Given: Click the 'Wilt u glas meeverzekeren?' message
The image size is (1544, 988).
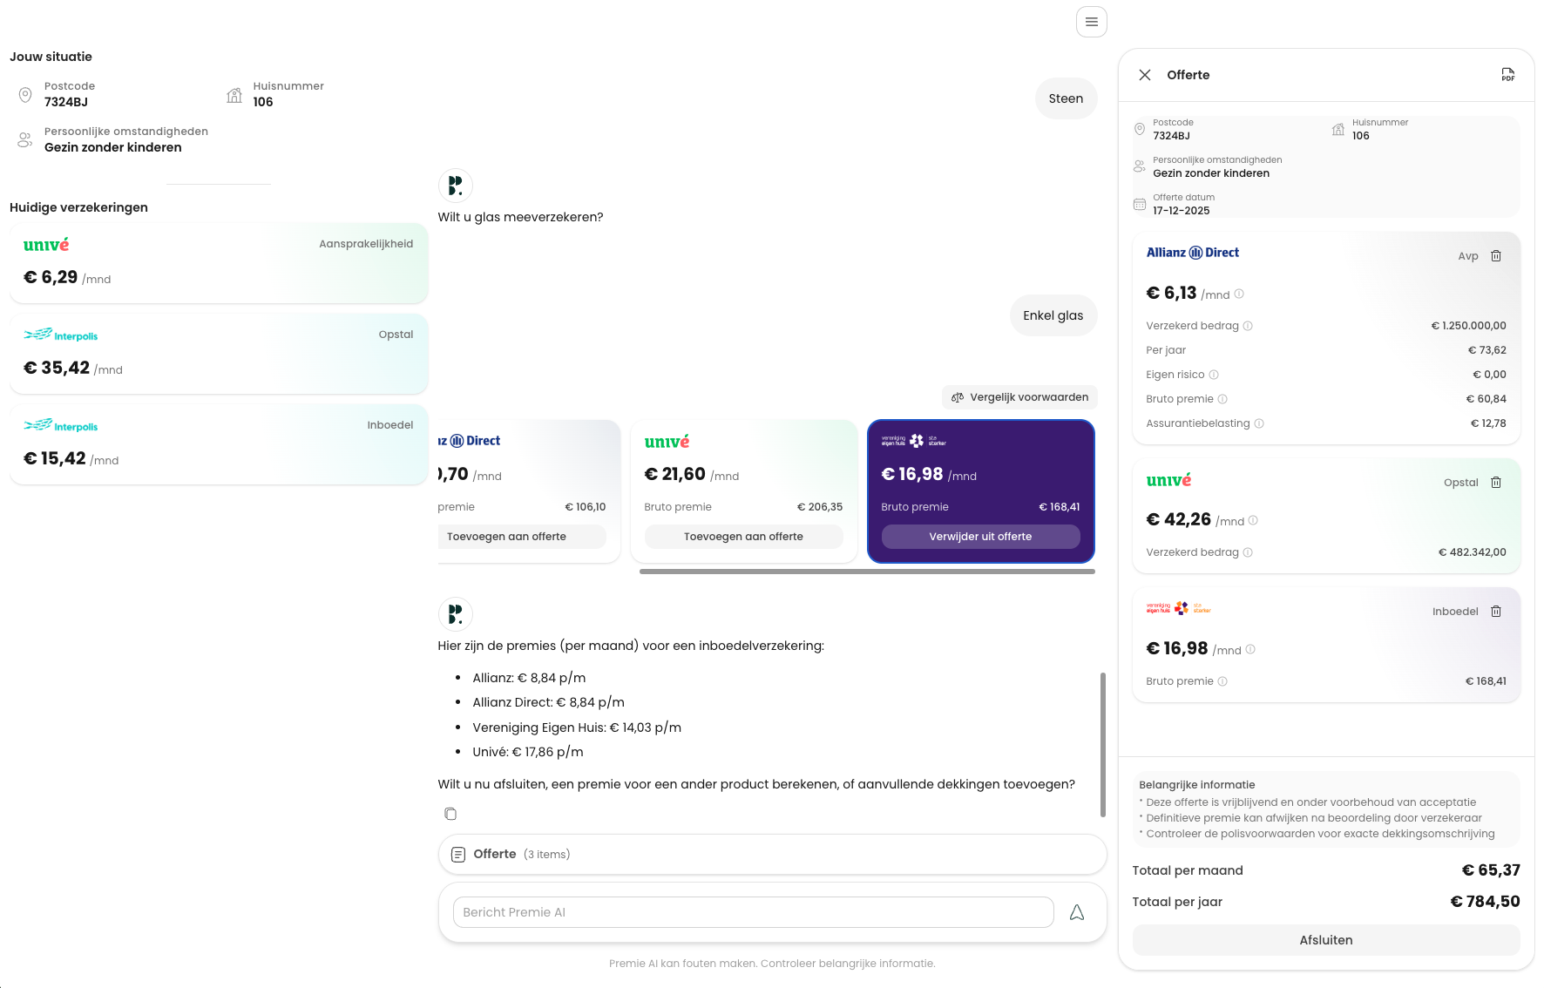Looking at the screenshot, I should point(520,217).
